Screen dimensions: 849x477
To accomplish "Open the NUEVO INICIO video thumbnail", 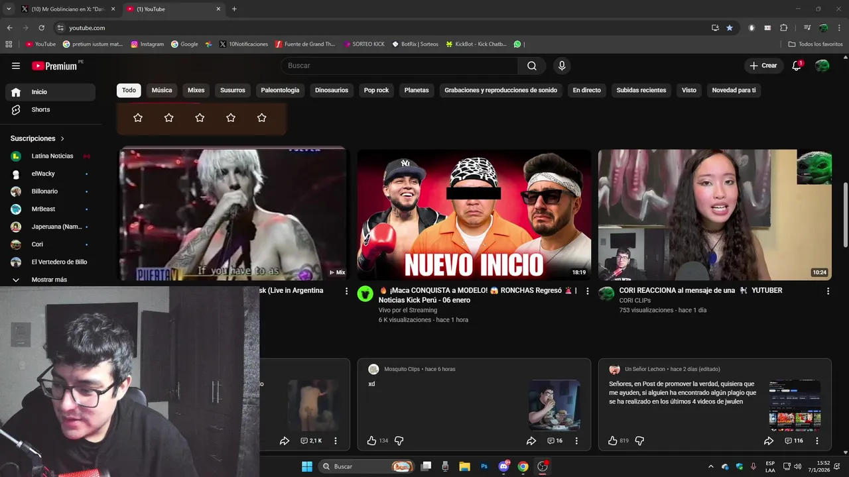I will (x=474, y=215).
